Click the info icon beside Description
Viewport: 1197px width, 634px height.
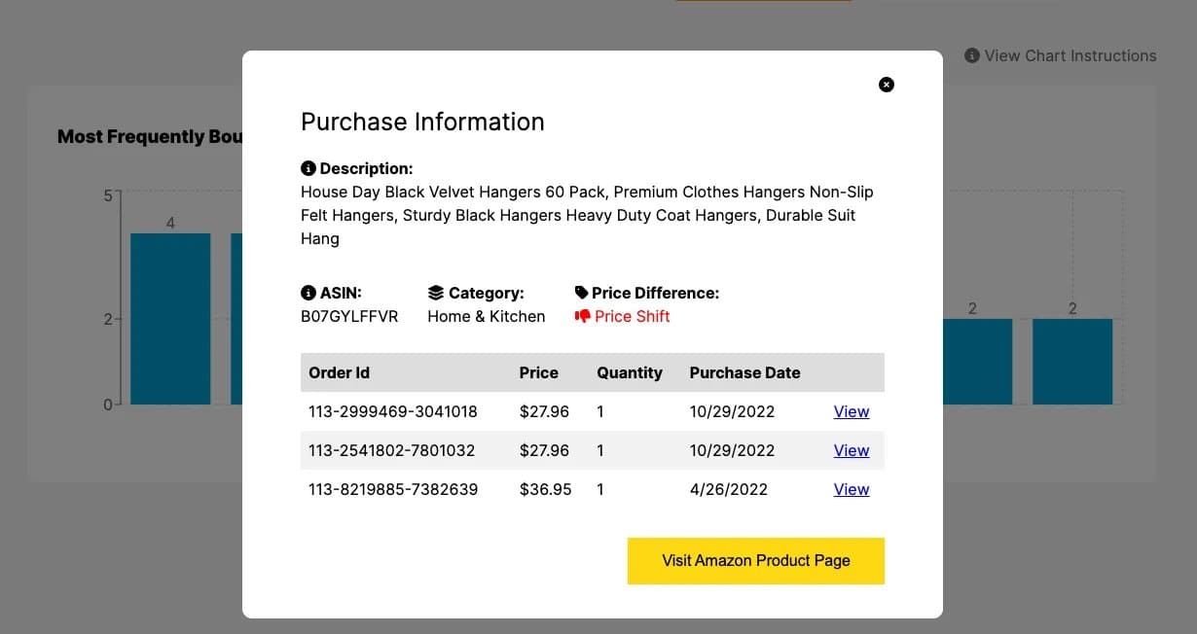[x=308, y=168]
